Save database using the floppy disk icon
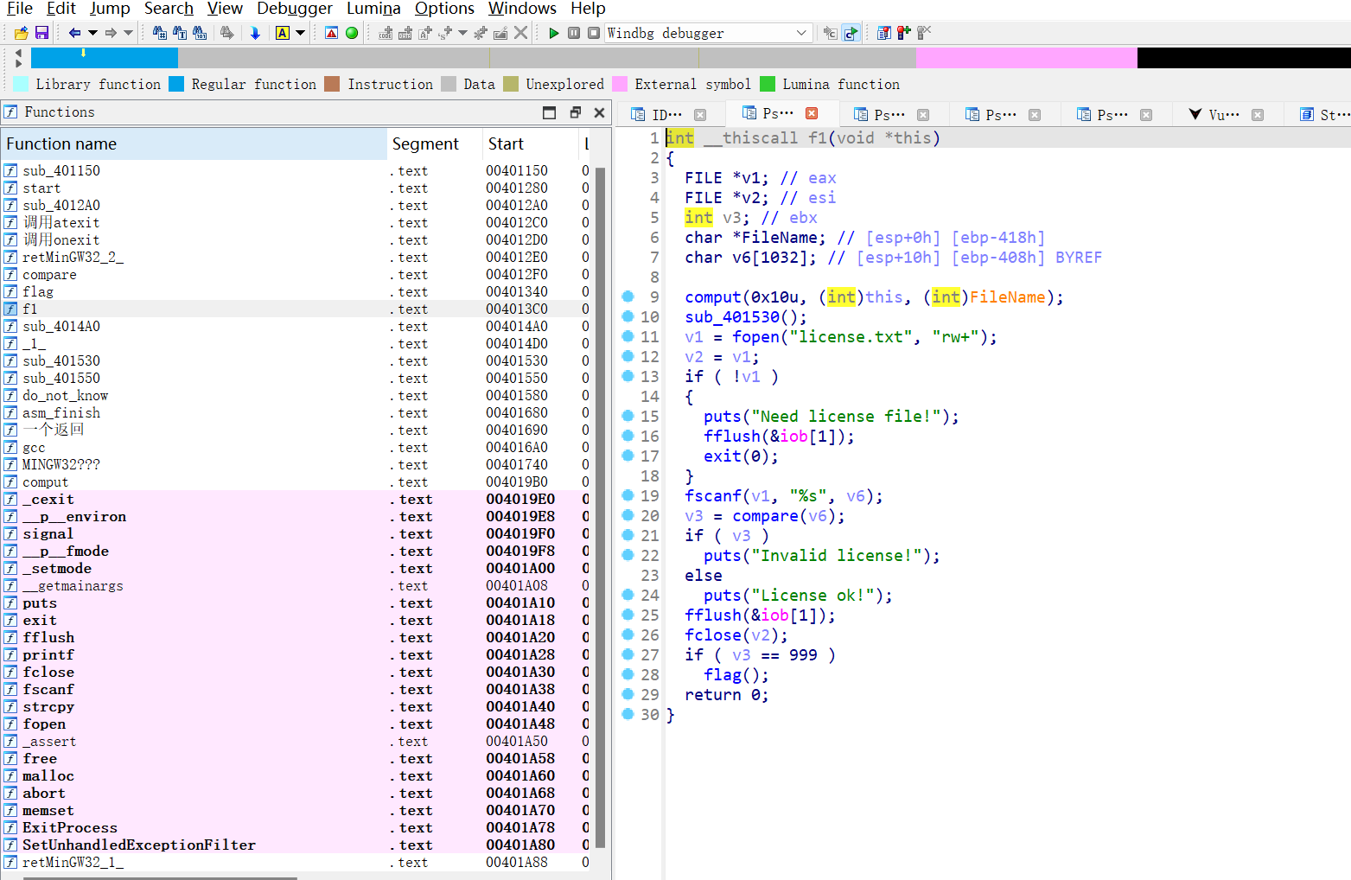Viewport: 1351px width, 880px height. click(x=41, y=33)
